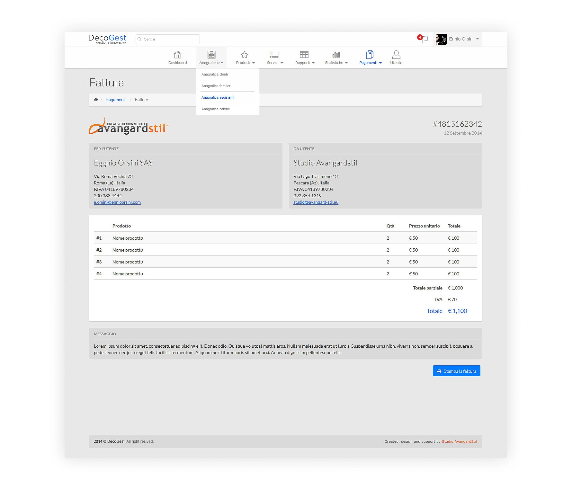The width and height of the screenshot is (572, 490).
Task: Open the Studio AvangardStil footer link
Action: [459, 441]
